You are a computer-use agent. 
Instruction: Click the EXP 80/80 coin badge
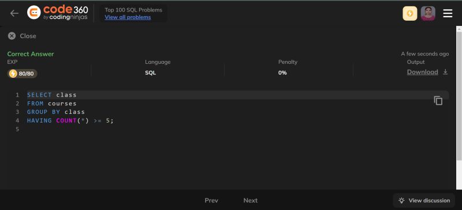click(x=23, y=74)
